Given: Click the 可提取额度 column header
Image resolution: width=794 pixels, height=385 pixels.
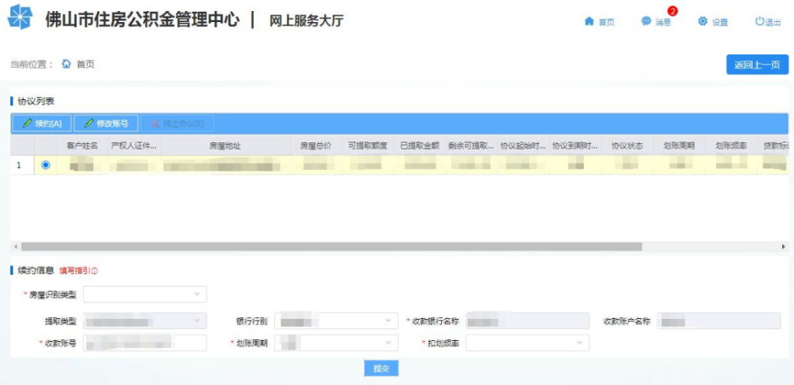Looking at the screenshot, I should 368,146.
